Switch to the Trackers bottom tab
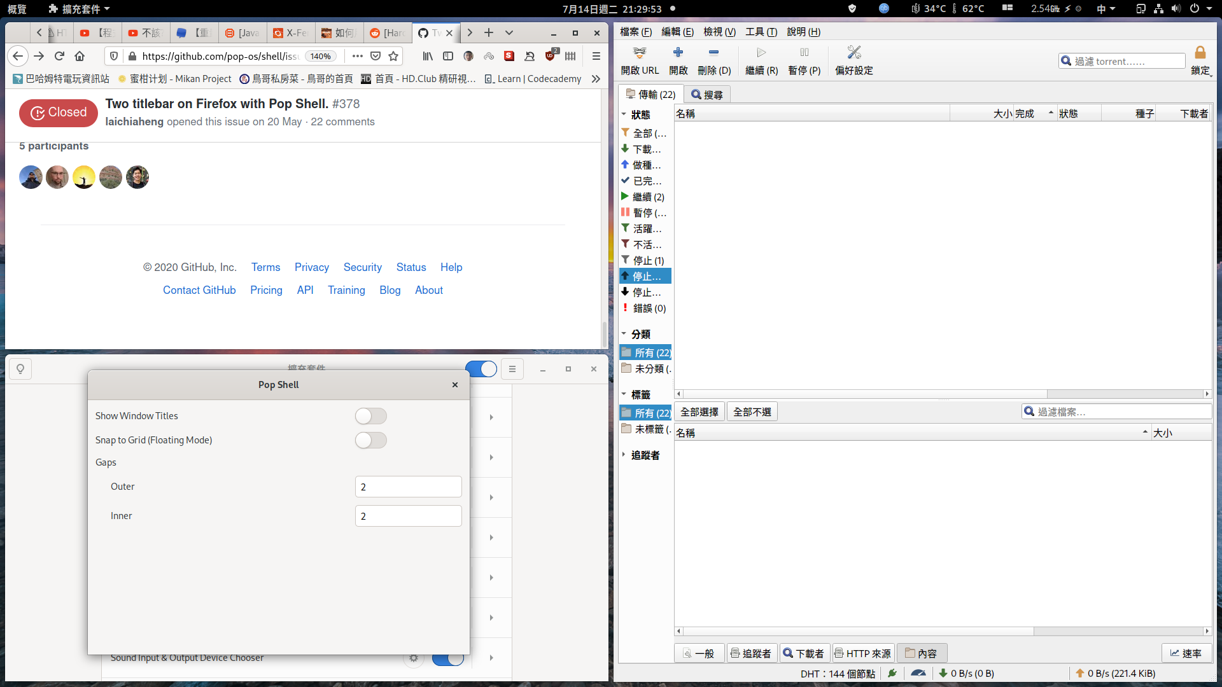 (752, 653)
